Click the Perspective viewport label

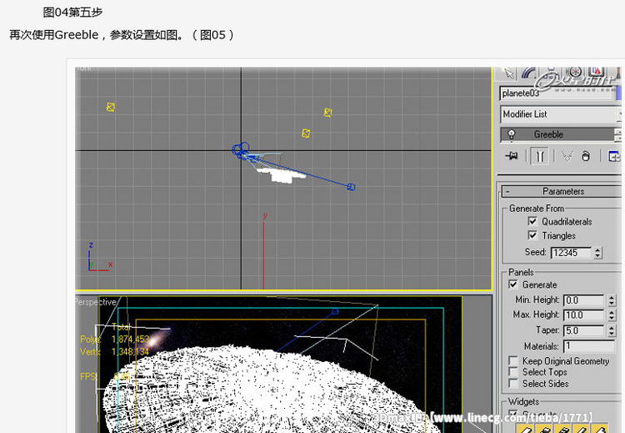pos(96,302)
